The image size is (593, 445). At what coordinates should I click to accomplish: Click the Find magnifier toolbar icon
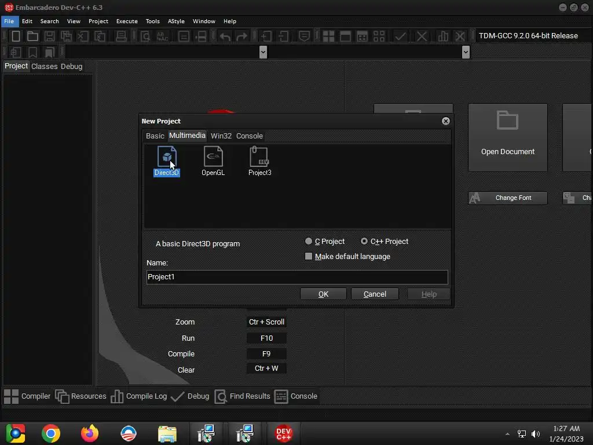[145, 37]
